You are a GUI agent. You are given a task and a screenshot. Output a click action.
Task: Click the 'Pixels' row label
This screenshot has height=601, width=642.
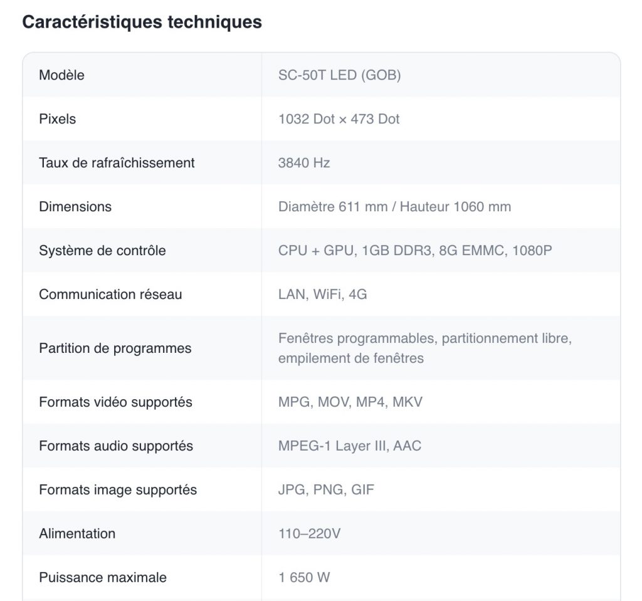57,119
